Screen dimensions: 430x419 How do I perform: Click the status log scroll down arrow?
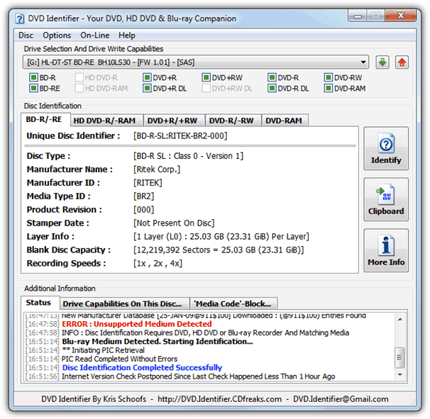tap(400, 374)
